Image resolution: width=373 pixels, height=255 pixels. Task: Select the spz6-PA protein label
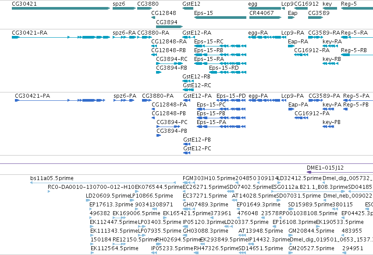point(125,96)
